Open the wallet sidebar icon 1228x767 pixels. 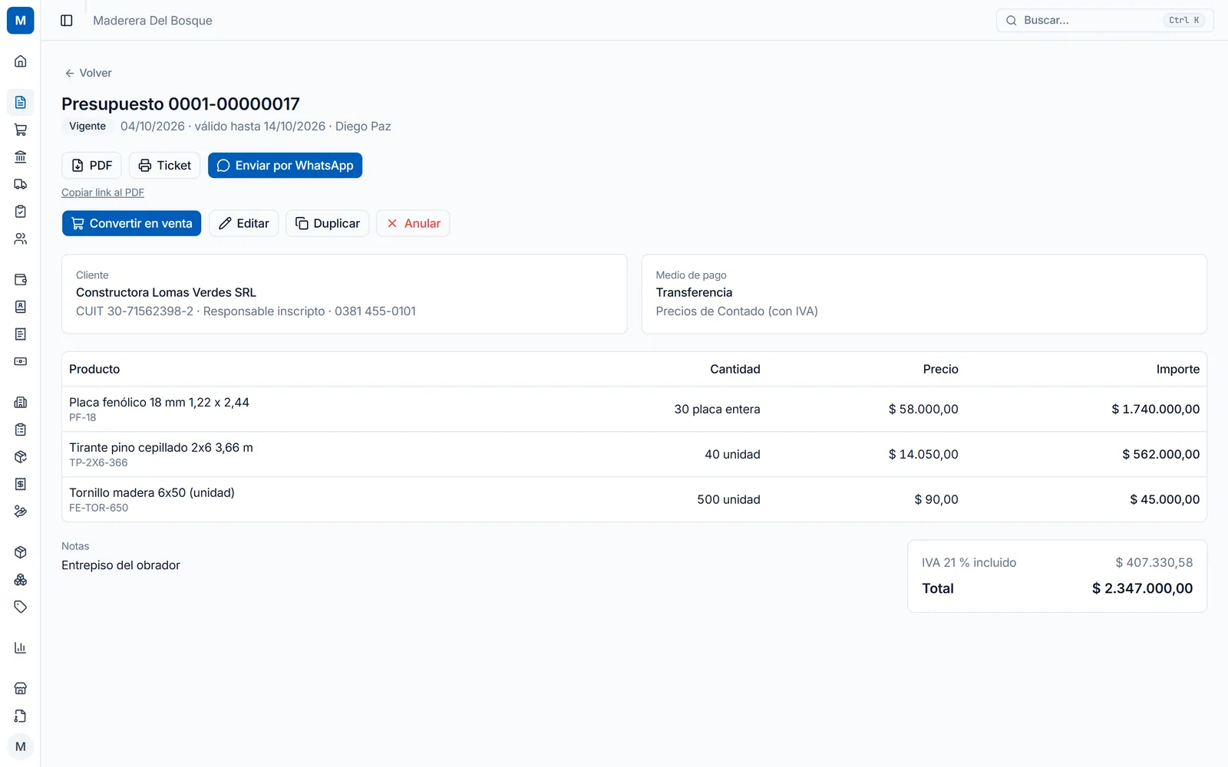tap(21, 279)
